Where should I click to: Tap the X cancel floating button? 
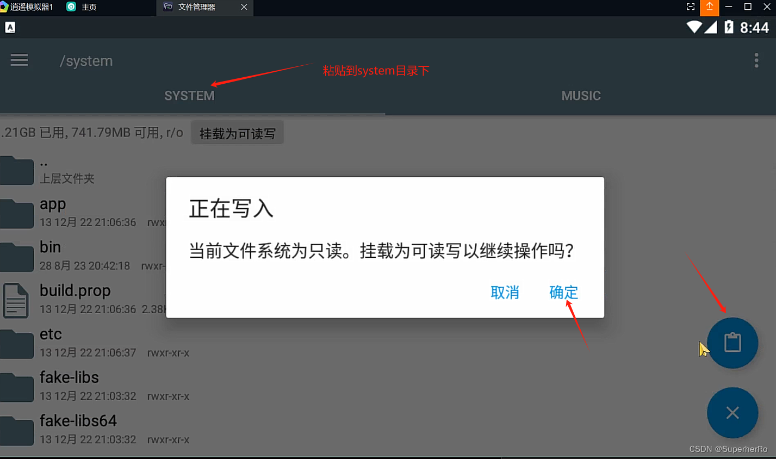tap(732, 413)
